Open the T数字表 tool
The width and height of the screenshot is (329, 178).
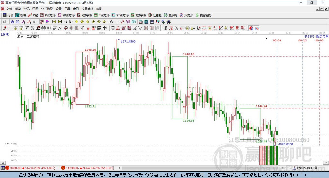(138, 15)
